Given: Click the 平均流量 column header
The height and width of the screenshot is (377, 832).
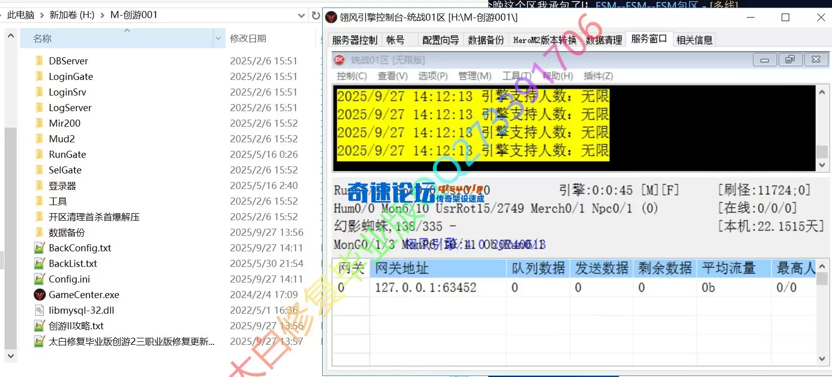Looking at the screenshot, I should pyautogui.click(x=734, y=268).
